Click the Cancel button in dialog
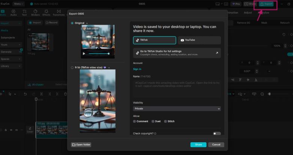Viewport: 293px width, 155px height. pos(216,145)
